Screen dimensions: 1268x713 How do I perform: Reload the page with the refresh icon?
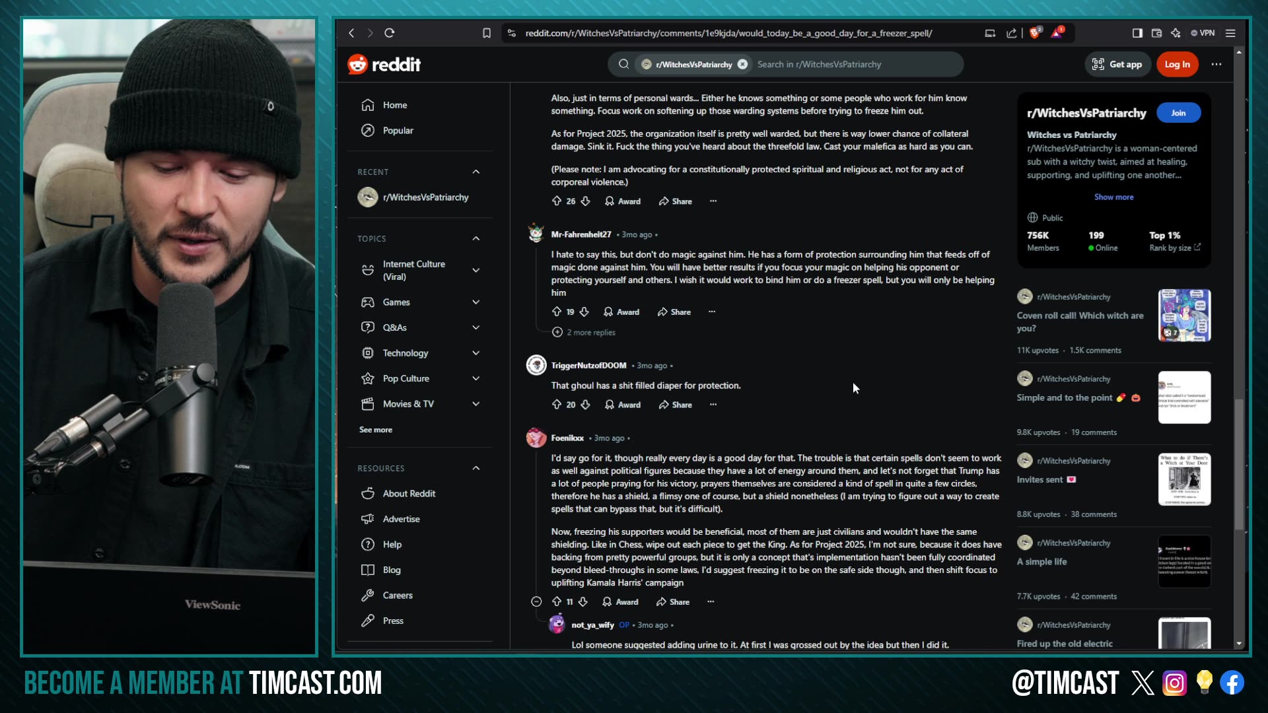[x=390, y=33]
